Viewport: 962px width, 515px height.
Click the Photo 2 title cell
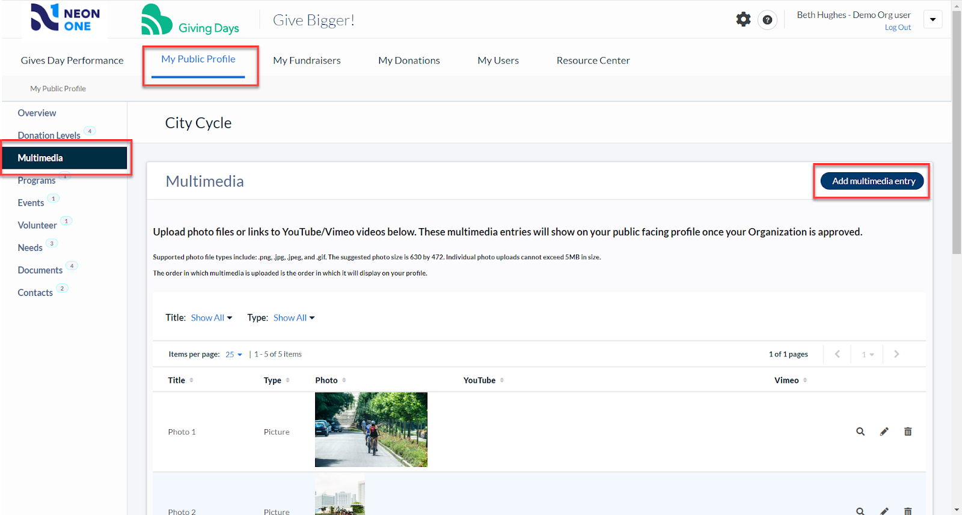click(x=182, y=511)
